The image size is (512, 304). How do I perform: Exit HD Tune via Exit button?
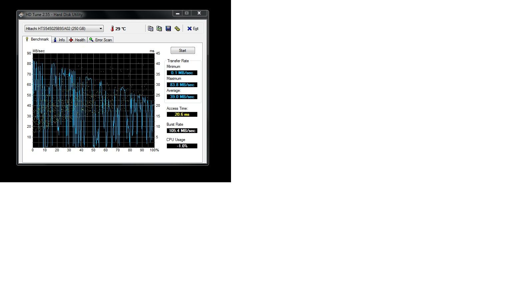coord(193,29)
